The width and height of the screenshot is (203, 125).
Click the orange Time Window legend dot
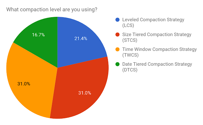point(117,49)
